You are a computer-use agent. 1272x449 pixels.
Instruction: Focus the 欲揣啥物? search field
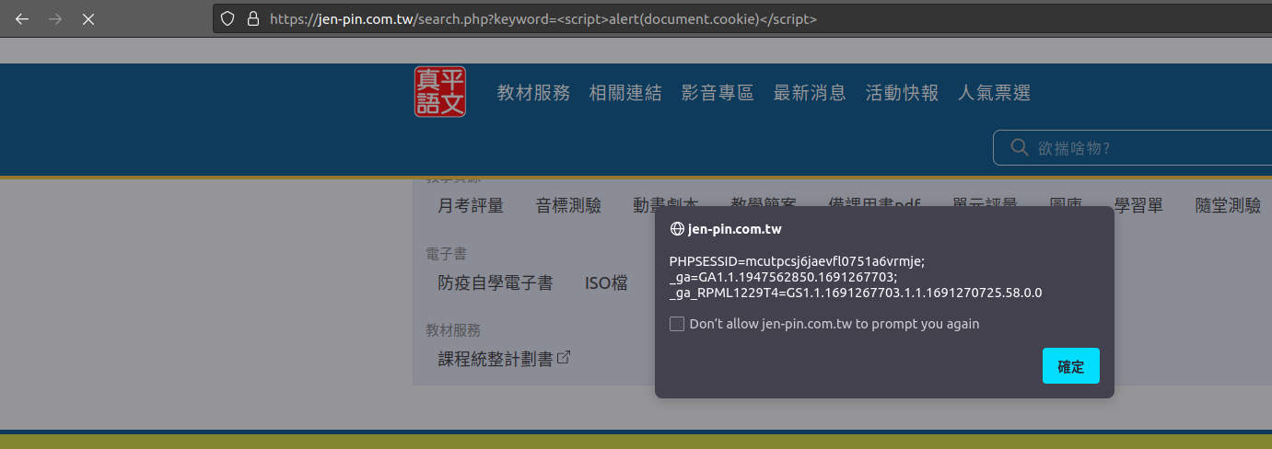[1132, 148]
